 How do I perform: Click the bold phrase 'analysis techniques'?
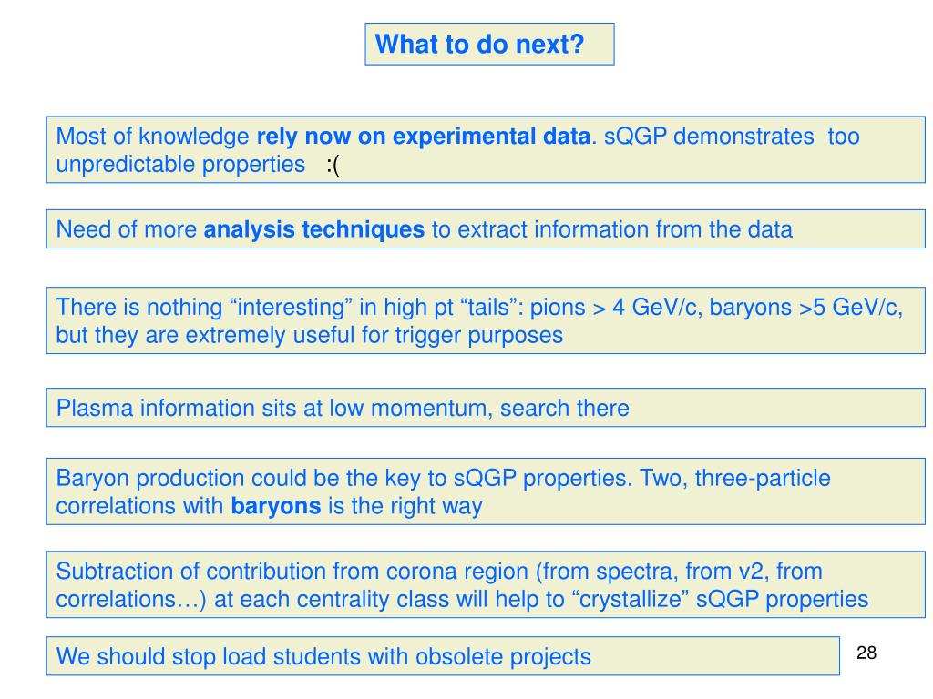click(x=313, y=229)
